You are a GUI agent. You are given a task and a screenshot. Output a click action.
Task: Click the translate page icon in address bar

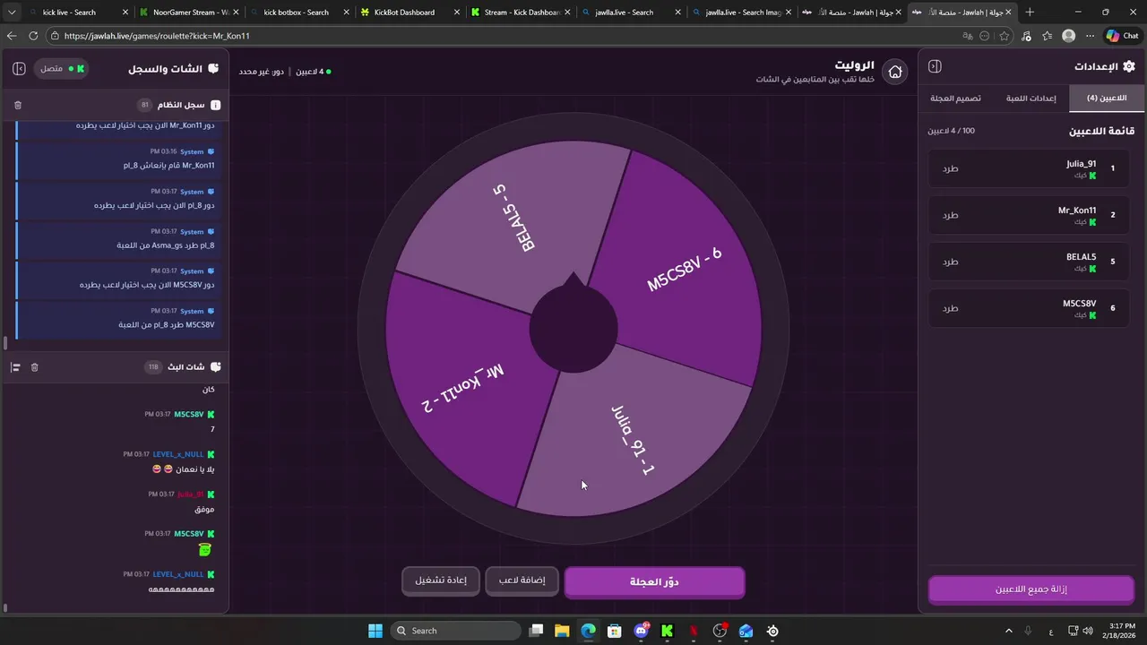tap(967, 36)
